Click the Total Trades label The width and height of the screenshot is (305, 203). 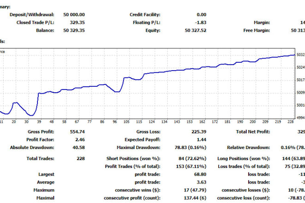point(41,159)
